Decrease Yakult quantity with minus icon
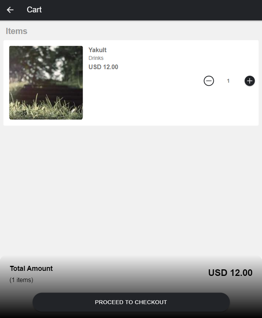262x318 pixels. pyautogui.click(x=209, y=81)
